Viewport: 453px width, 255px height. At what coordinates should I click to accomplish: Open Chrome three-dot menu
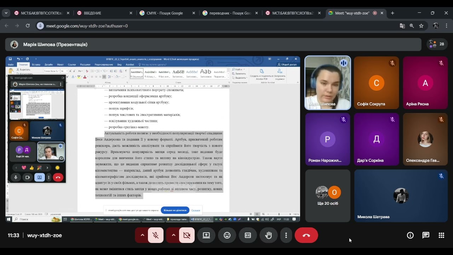pyautogui.click(x=446, y=26)
